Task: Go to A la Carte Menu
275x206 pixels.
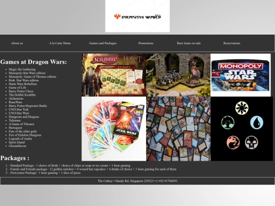Action: 60,43
